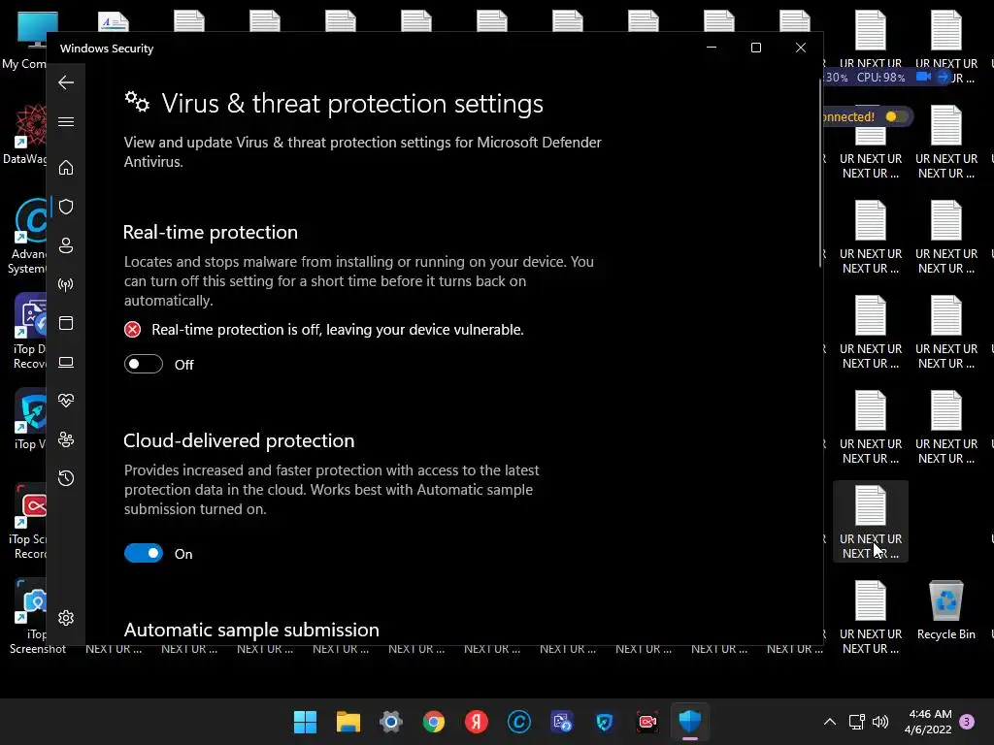Open the hamburger navigation menu

point(66,121)
